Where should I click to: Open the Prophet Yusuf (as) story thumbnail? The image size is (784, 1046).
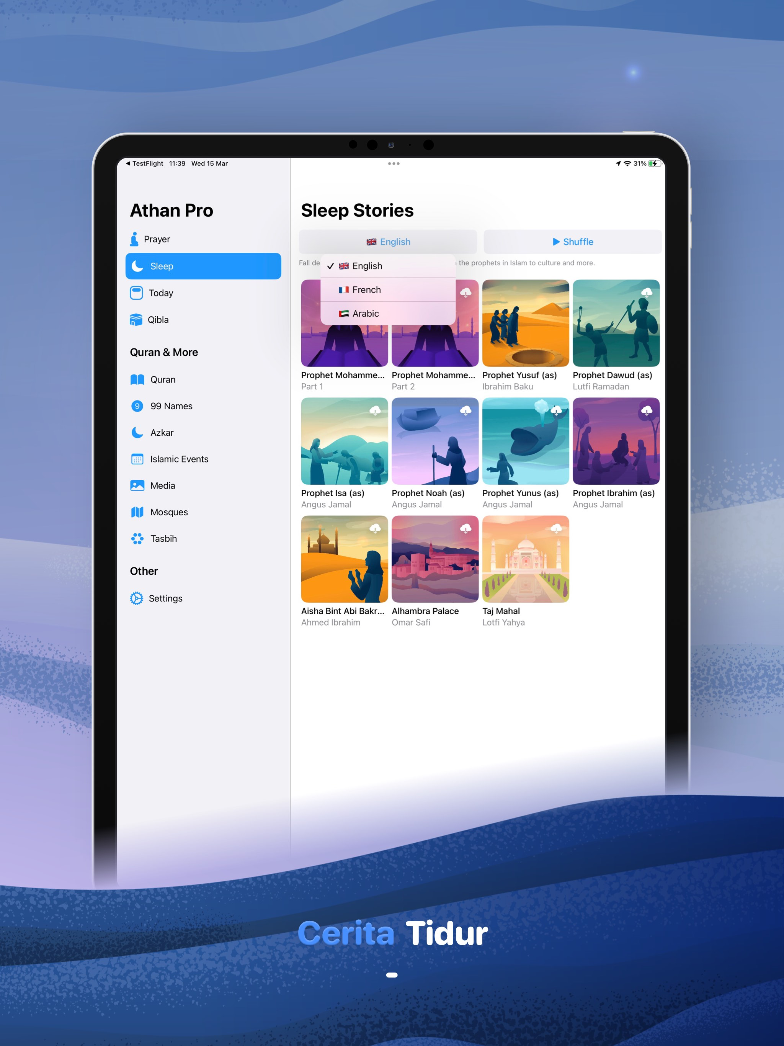[x=525, y=323]
